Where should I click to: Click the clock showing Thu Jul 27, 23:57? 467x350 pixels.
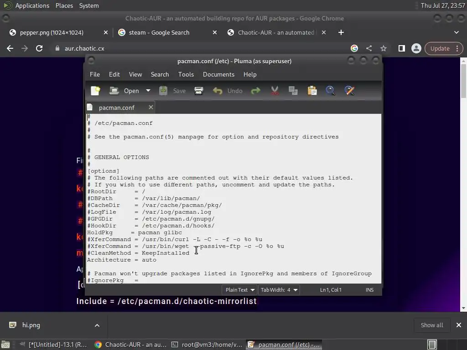tap(442, 5)
